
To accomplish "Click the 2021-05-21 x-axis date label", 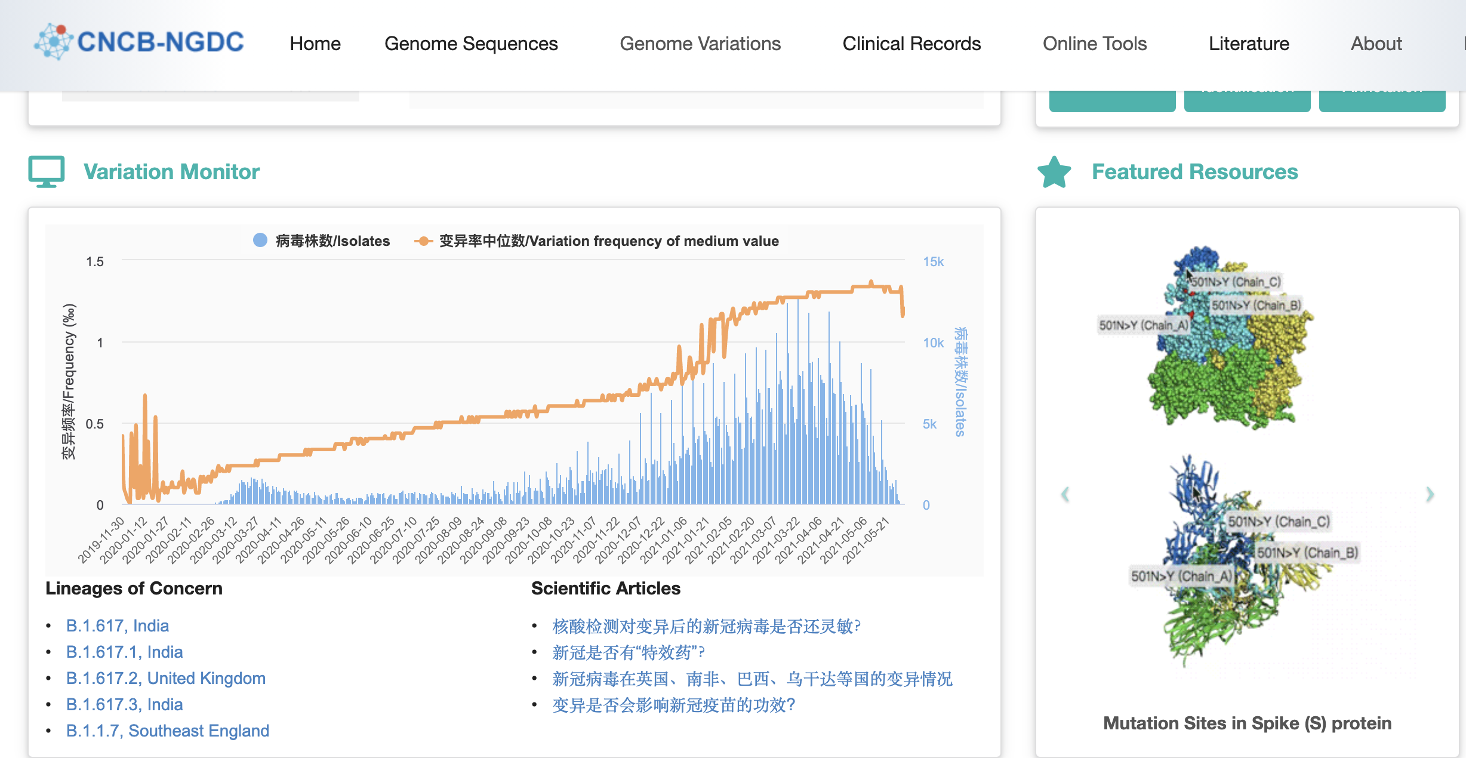I will (x=866, y=540).
